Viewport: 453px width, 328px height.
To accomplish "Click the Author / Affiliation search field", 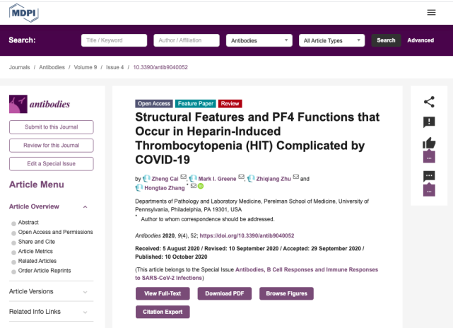I will point(186,40).
